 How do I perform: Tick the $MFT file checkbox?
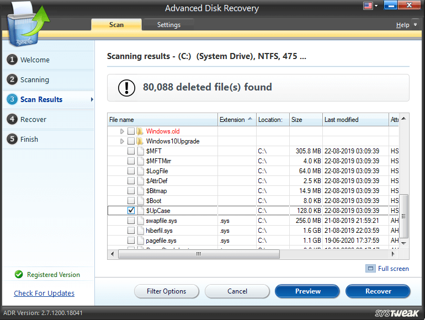click(x=131, y=151)
